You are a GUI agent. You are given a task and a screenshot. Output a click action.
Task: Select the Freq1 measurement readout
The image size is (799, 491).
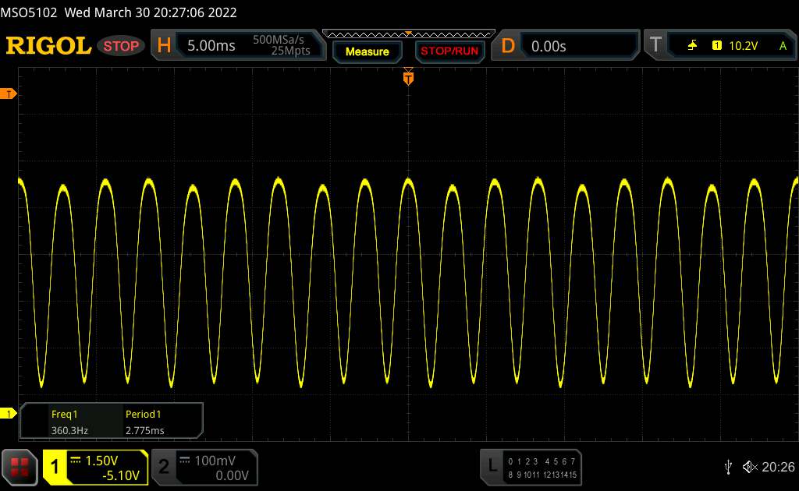[x=66, y=422]
